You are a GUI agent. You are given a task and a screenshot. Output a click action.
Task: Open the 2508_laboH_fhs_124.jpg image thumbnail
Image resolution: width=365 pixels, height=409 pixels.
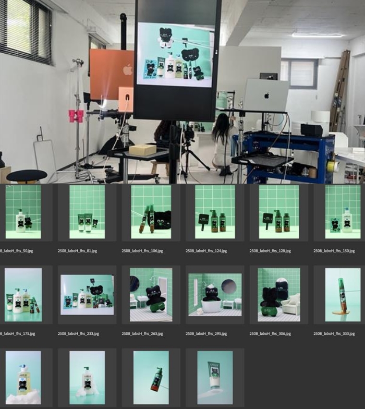click(x=215, y=212)
